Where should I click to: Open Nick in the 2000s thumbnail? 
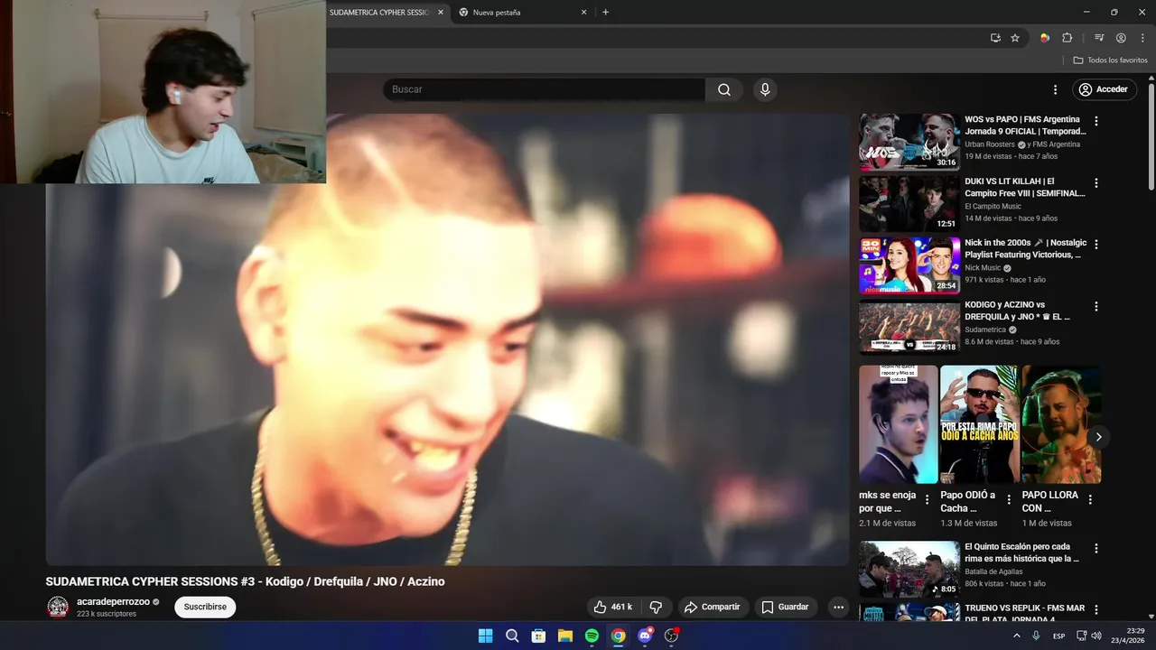(909, 265)
